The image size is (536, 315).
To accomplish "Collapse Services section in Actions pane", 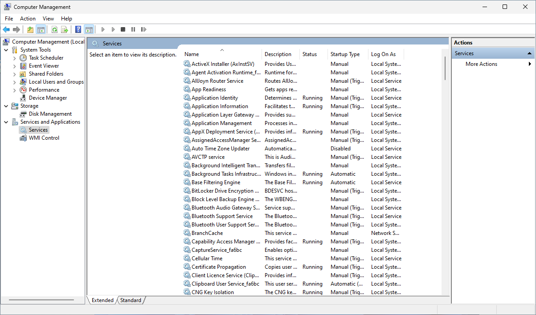I will click(x=529, y=53).
